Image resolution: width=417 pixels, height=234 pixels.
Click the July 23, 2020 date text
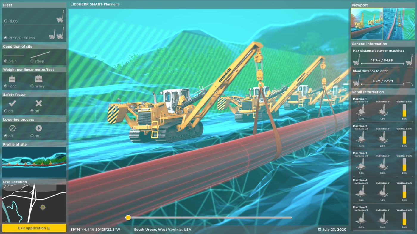point(334,230)
